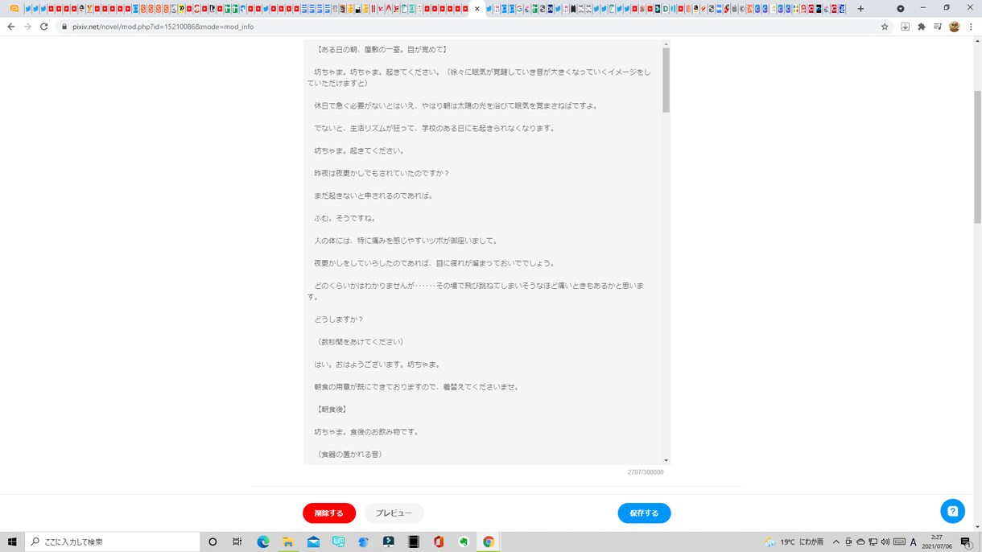Open the Microsoft Office taskbar icon
This screenshot has width=982, height=552.
coord(439,542)
